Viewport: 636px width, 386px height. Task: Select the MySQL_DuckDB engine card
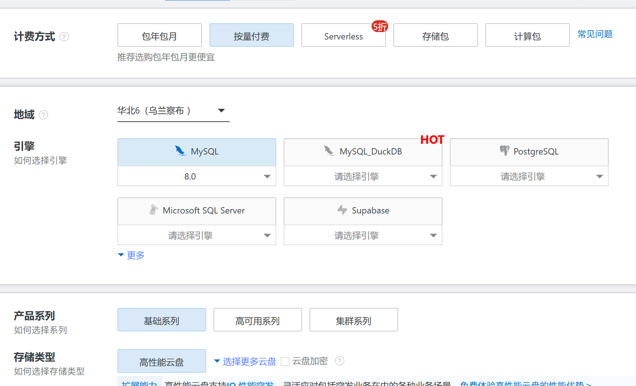click(363, 152)
